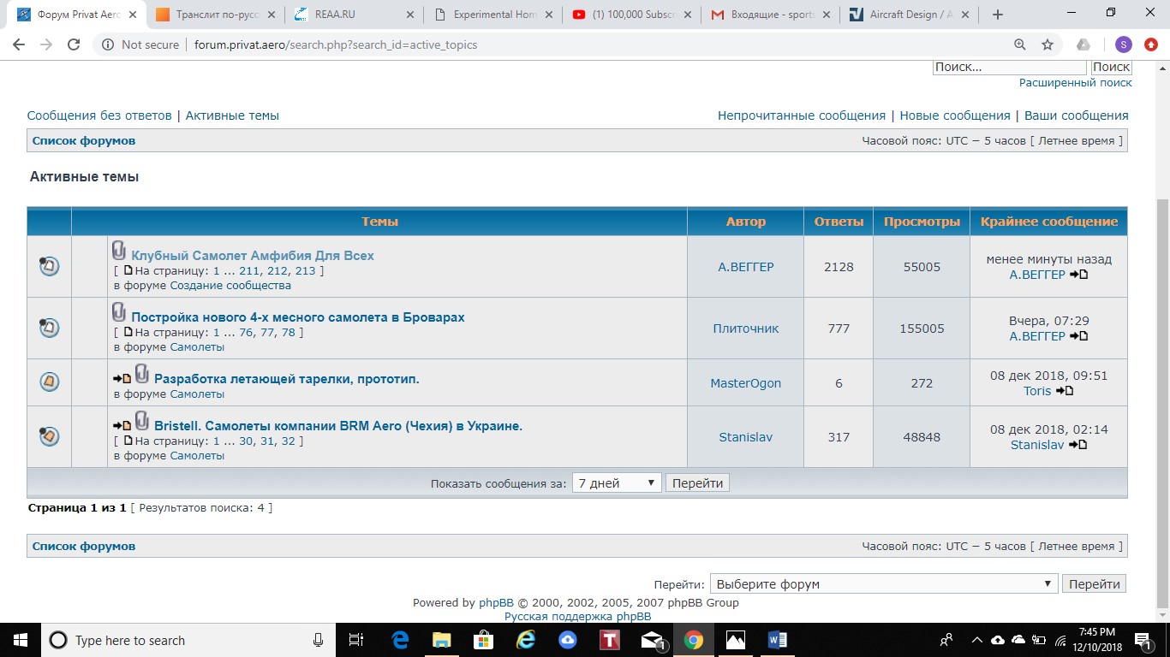Viewport: 1170px width, 657px height.
Task: Open topic Клубный Самолет Амфибия Для Всех
Action: pyautogui.click(x=253, y=256)
